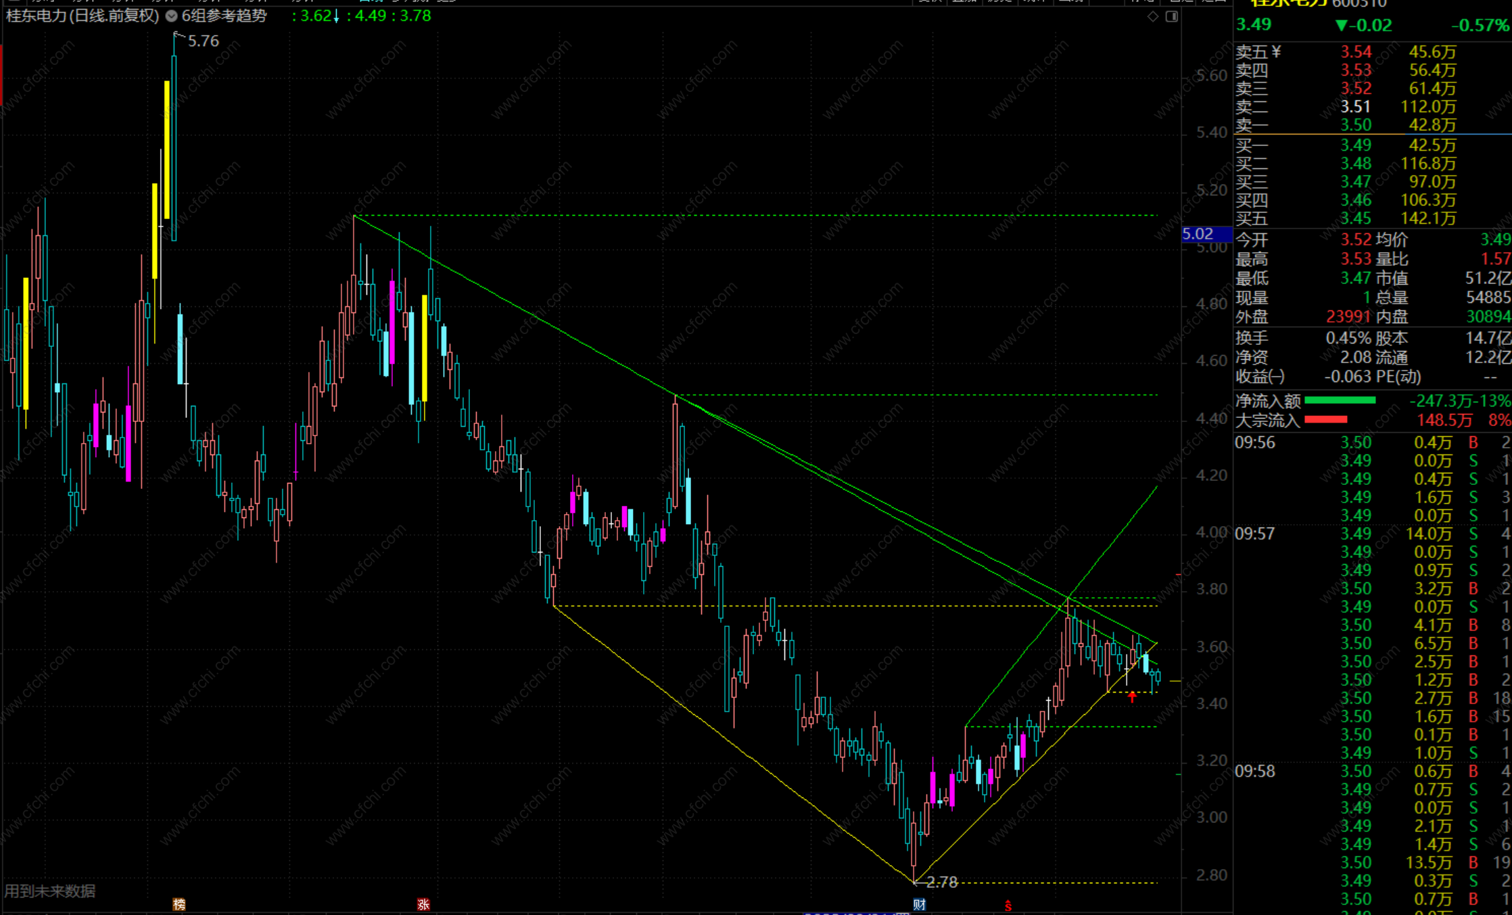1512x915 pixels.
Task: Click the 2.78 low price label
Action: [941, 882]
